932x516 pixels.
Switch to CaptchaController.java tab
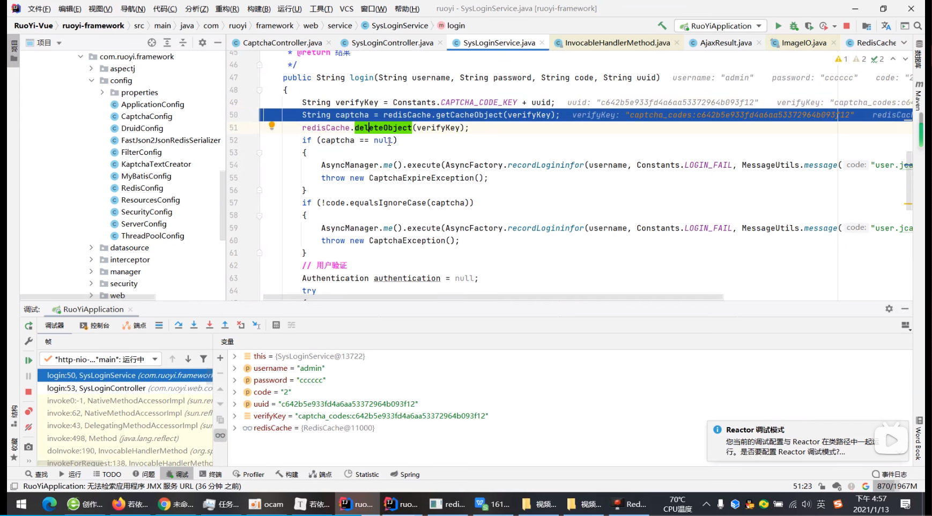pos(282,42)
